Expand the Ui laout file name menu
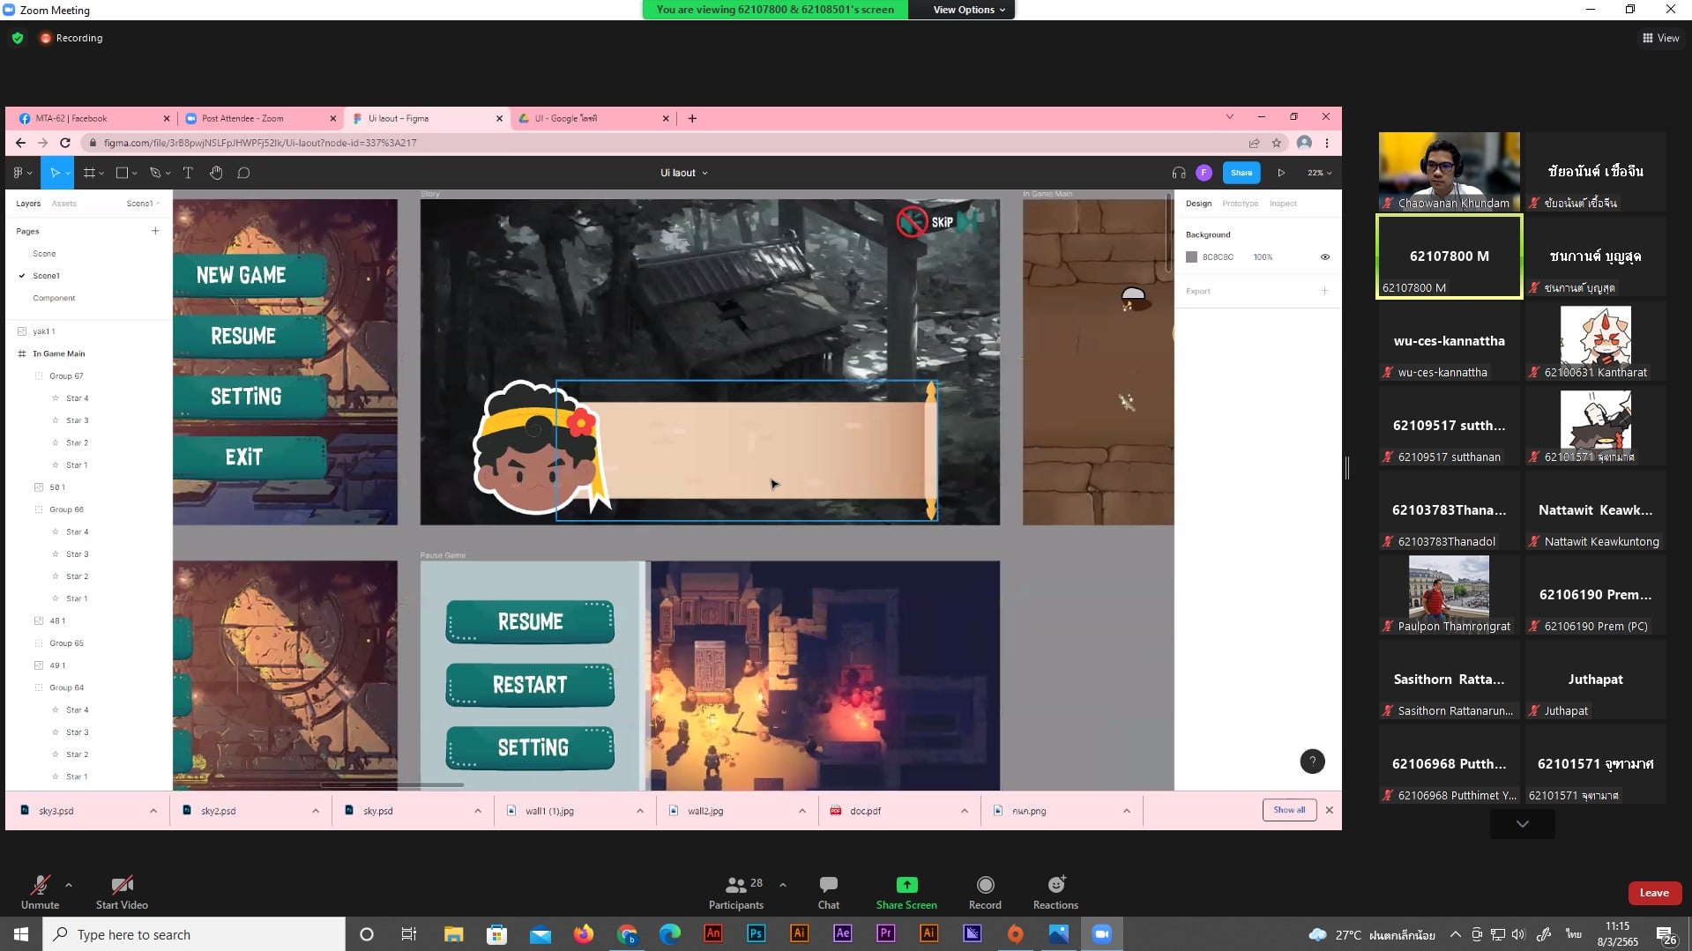1692x951 pixels. (x=683, y=173)
